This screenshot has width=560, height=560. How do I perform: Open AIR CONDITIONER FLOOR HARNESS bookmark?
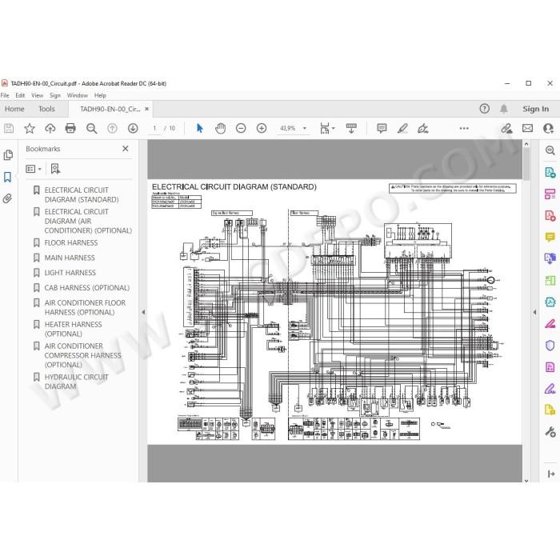point(85,307)
